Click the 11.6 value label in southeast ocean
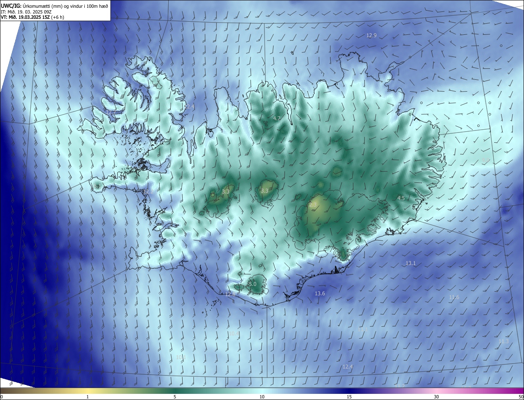 pyautogui.click(x=454, y=297)
